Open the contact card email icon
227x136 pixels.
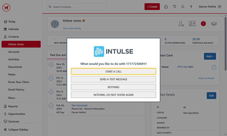pyautogui.click(x=192, y=24)
